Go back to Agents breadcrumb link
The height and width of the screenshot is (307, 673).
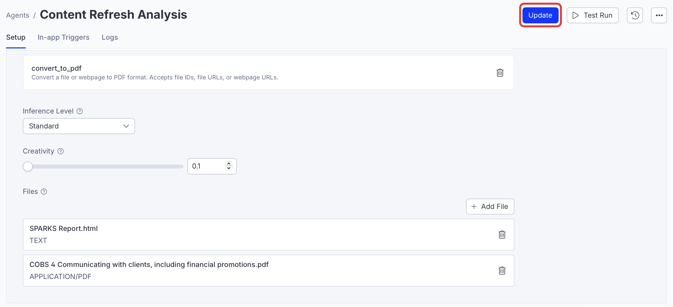coord(18,15)
